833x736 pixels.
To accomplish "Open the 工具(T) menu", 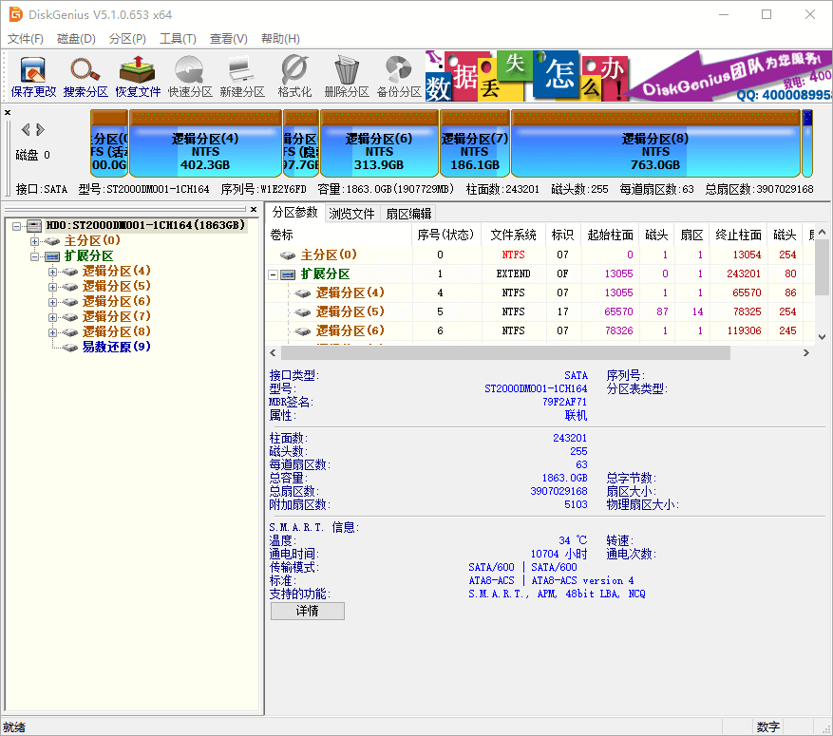I will pos(176,38).
